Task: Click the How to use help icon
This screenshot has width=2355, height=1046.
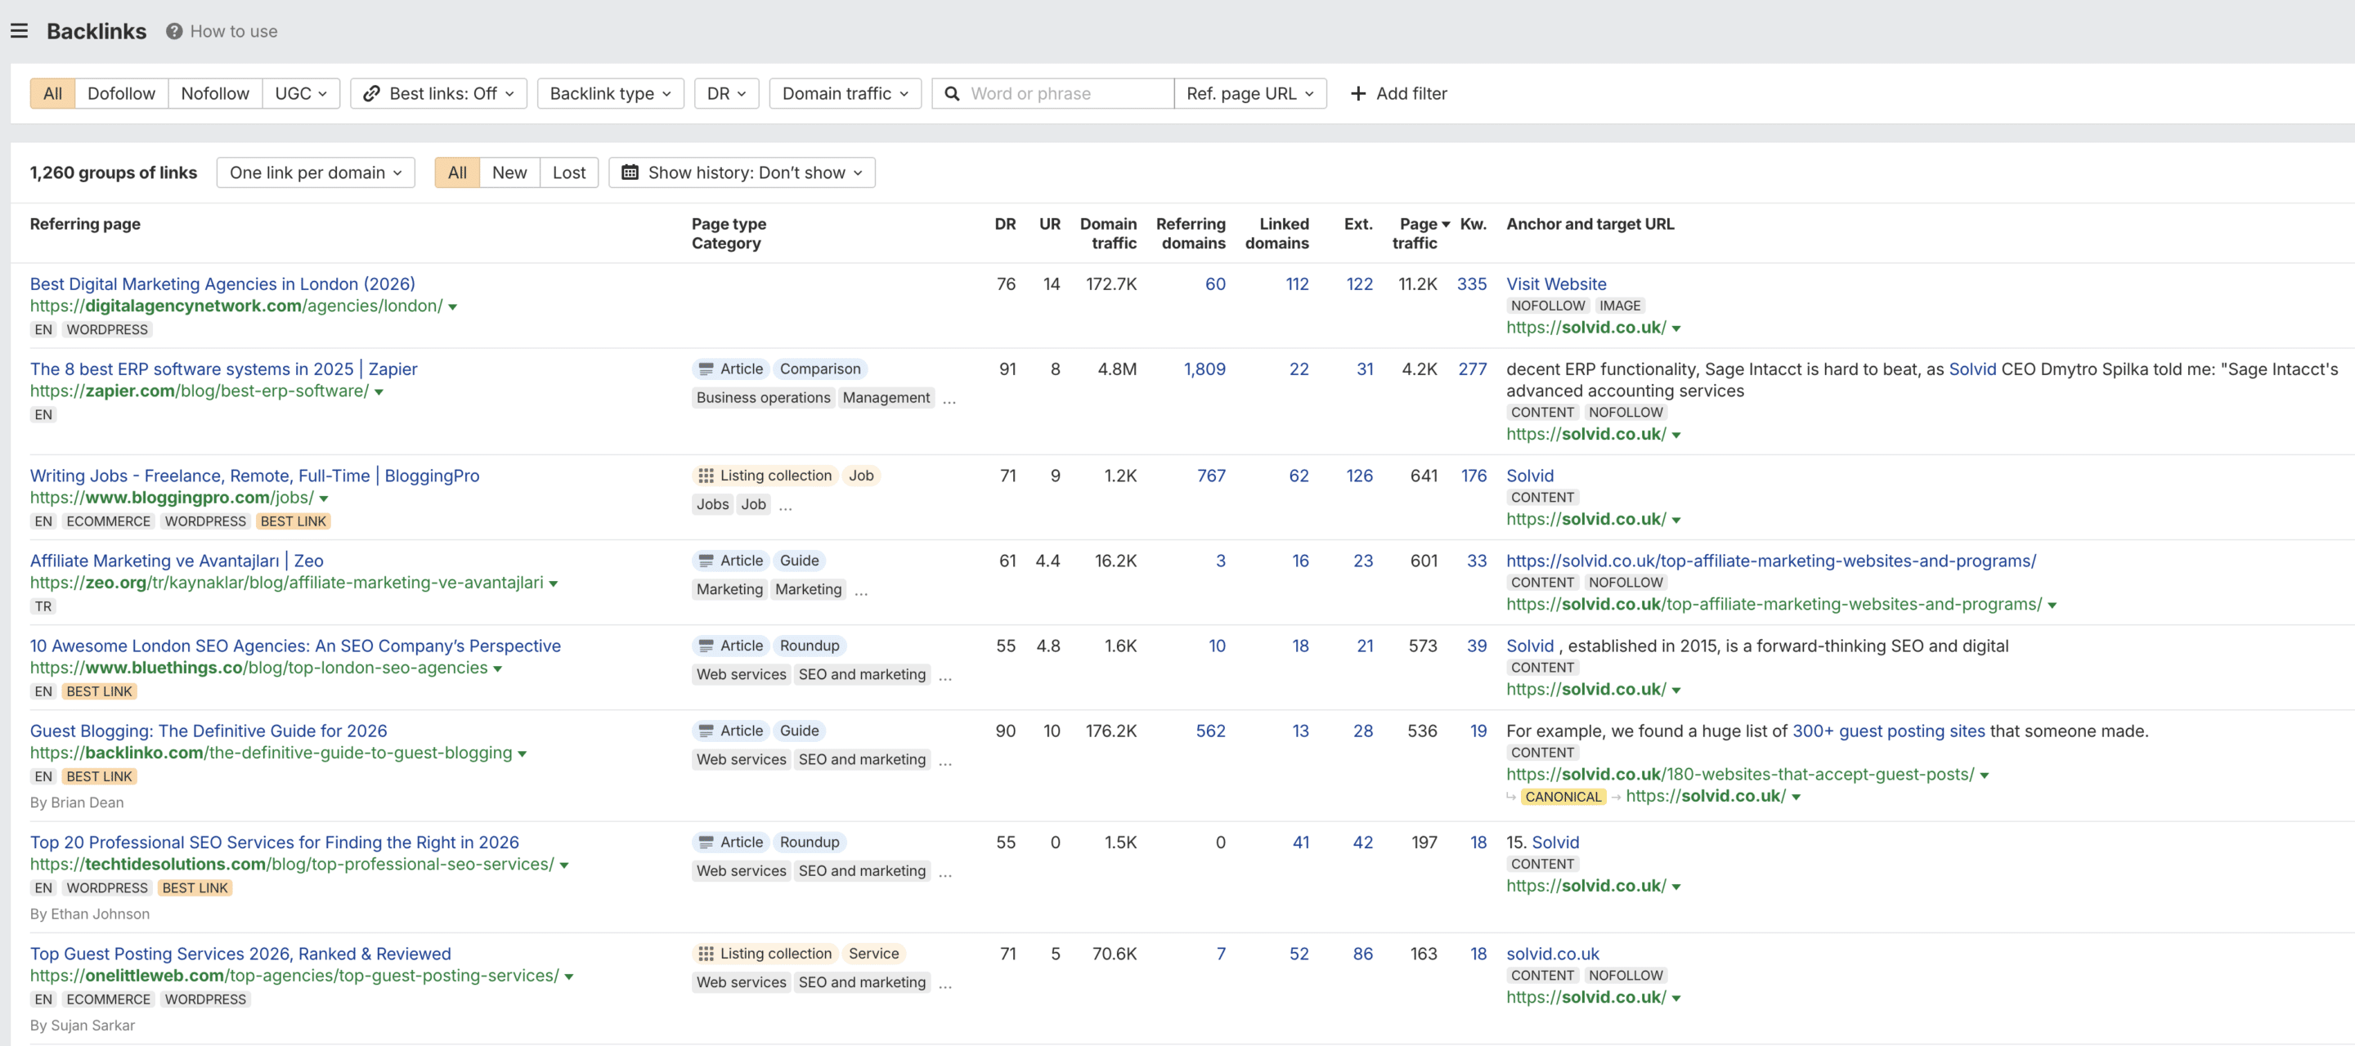Action: click(173, 31)
